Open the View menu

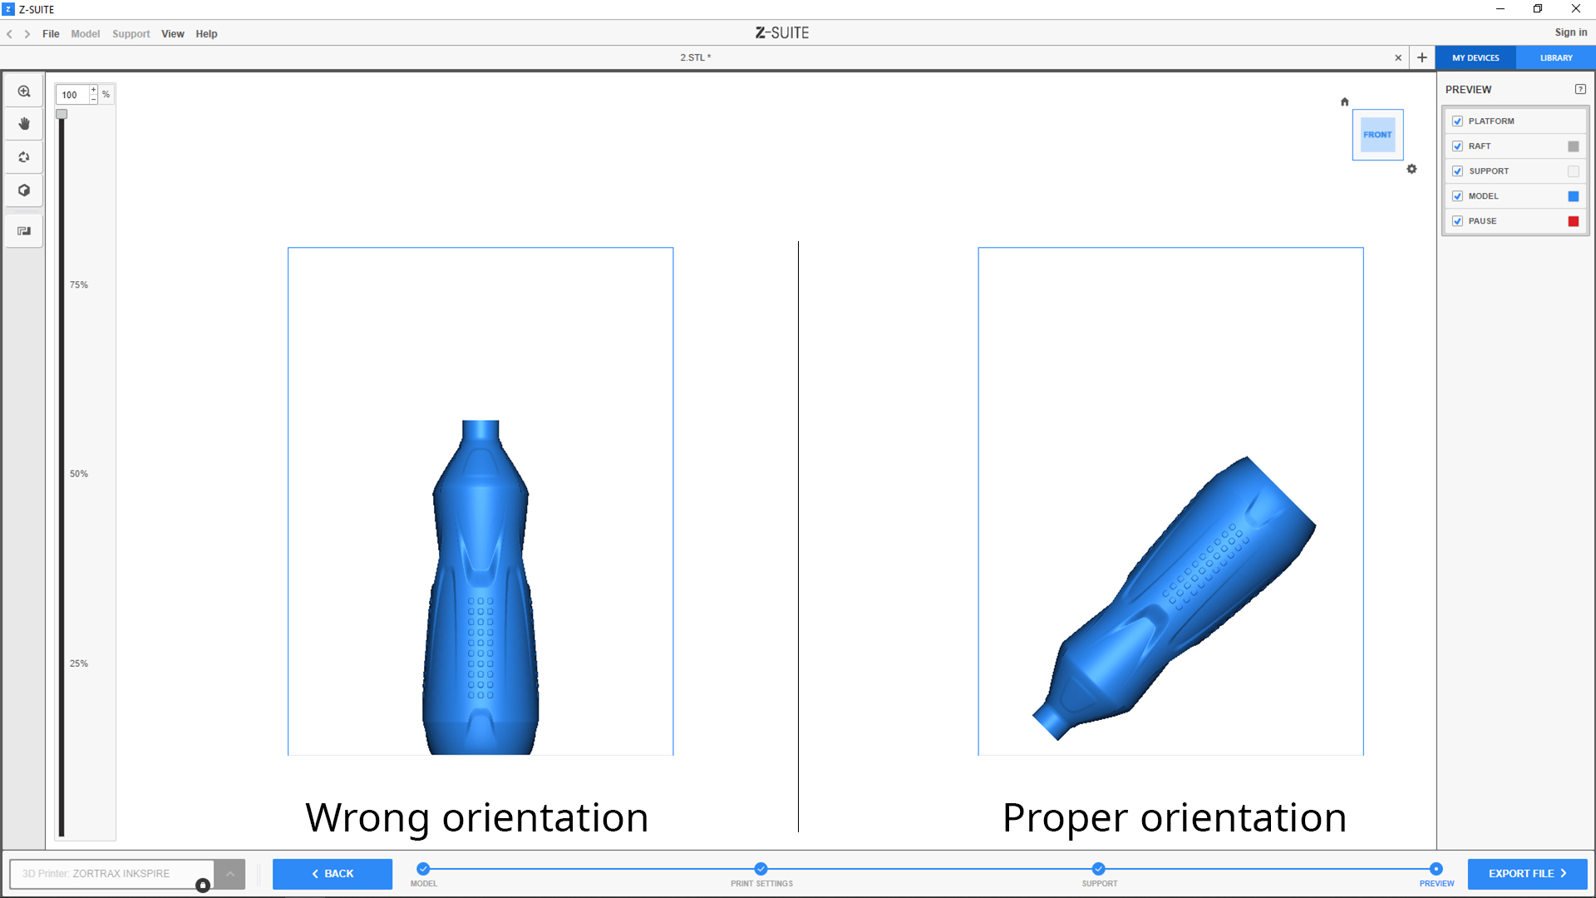tap(172, 34)
